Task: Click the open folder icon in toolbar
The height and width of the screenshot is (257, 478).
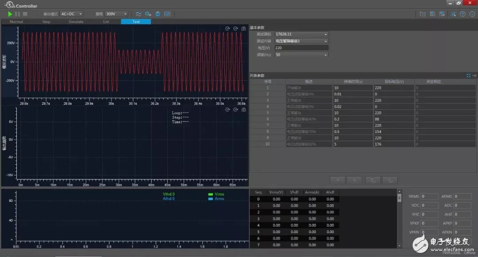Action: [x=423, y=14]
